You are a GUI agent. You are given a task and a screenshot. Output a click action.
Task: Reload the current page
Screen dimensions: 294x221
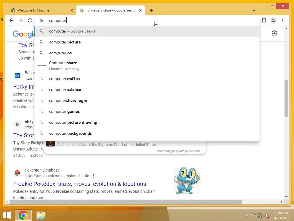(30, 20)
